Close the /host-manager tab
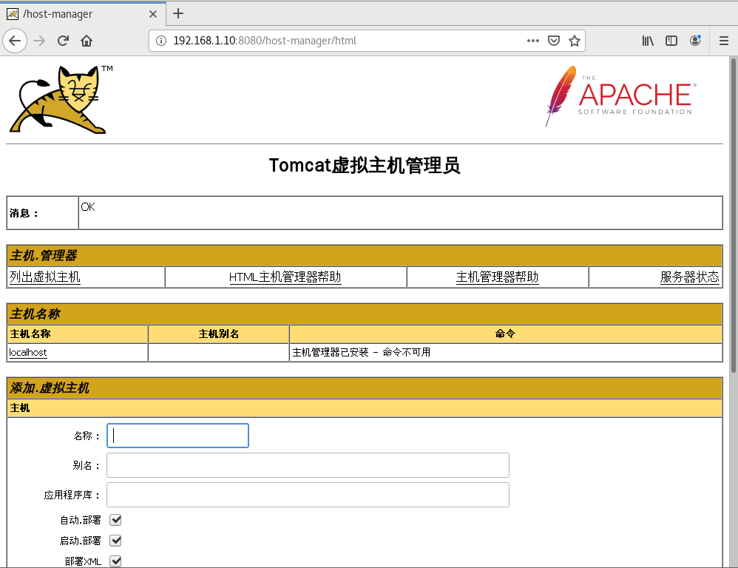This screenshot has height=568, width=738. (153, 14)
